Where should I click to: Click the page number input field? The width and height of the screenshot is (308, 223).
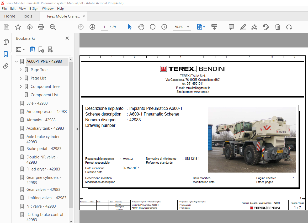[104, 27]
